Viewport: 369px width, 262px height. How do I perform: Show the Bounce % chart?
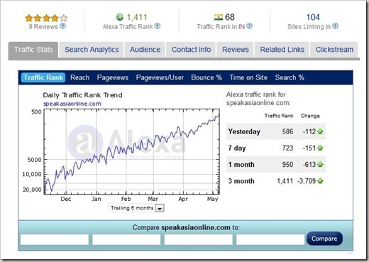click(x=206, y=77)
